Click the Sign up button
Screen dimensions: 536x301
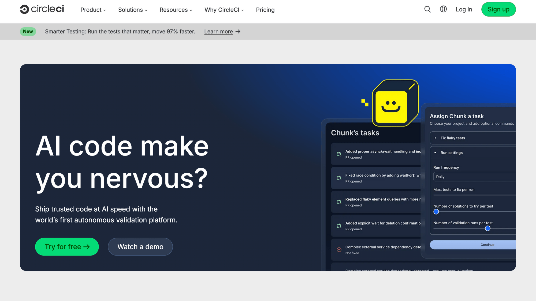(x=498, y=9)
